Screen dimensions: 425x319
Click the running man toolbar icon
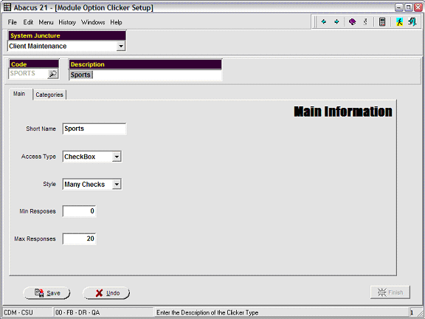[399, 21]
